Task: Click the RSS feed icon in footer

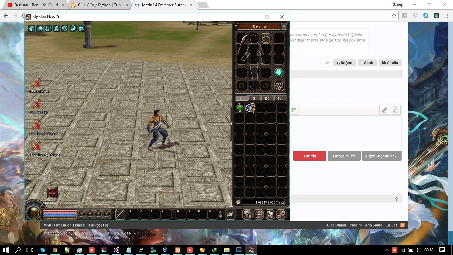Action: click(403, 225)
